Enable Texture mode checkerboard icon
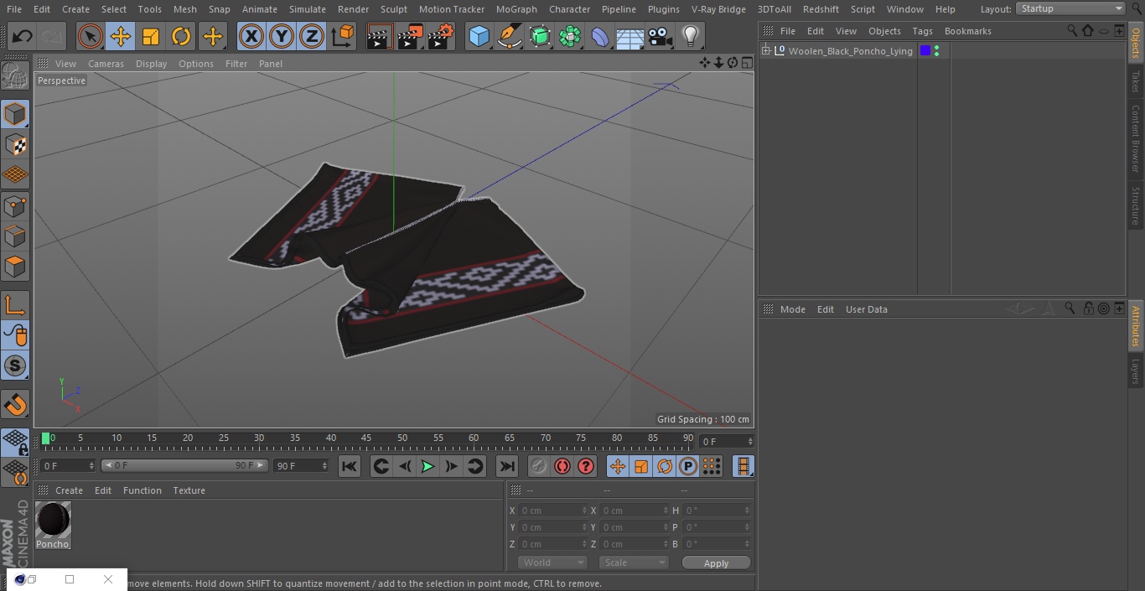 [15, 144]
